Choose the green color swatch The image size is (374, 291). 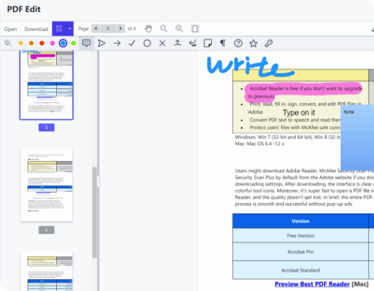(73, 43)
